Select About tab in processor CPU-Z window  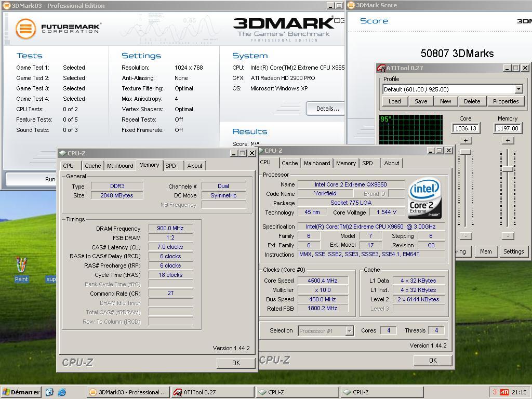392,163
